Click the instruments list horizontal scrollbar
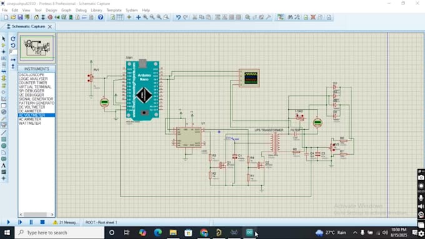Screen dimensions: 425x239 tap(36, 215)
